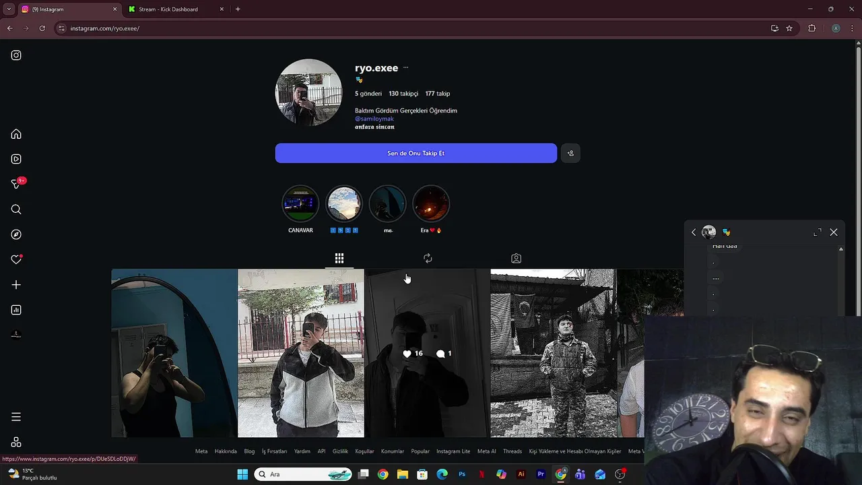Screen dimensions: 862x485
Task: Open the hamburger More menu
Action: (x=16, y=417)
